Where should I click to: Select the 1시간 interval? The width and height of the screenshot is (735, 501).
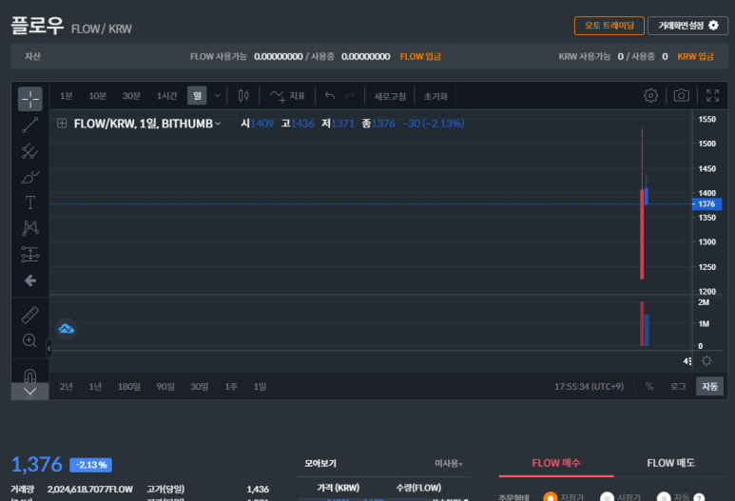tap(167, 96)
